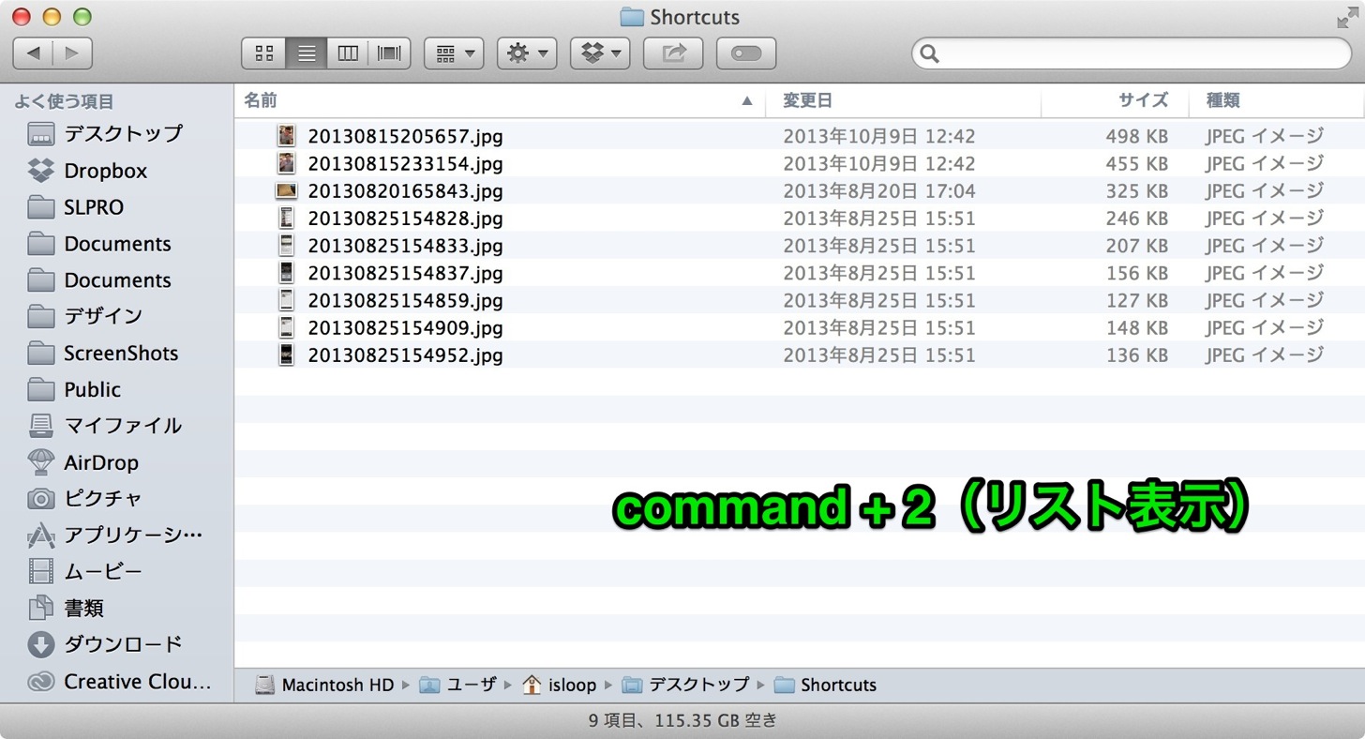Viewport: 1365px width, 739px height.
Task: Click the Edit Tags toolbar button
Action: 746,53
